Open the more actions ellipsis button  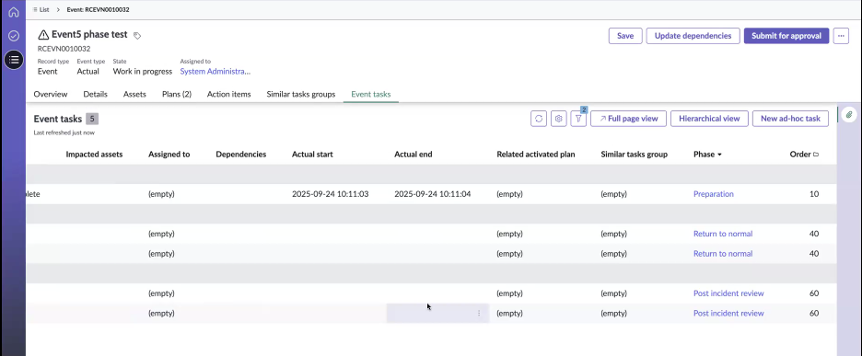pyautogui.click(x=841, y=36)
